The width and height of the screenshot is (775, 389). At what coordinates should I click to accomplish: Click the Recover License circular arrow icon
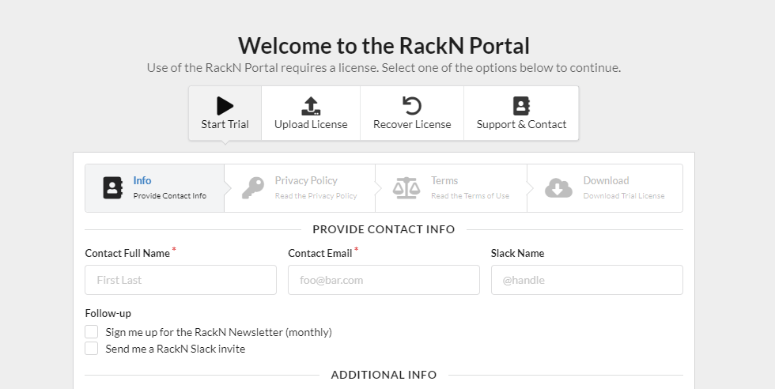pos(412,106)
